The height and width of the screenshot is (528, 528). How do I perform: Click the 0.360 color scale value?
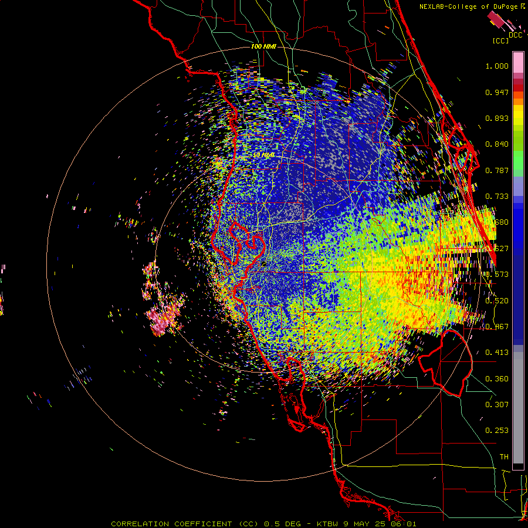click(497, 378)
